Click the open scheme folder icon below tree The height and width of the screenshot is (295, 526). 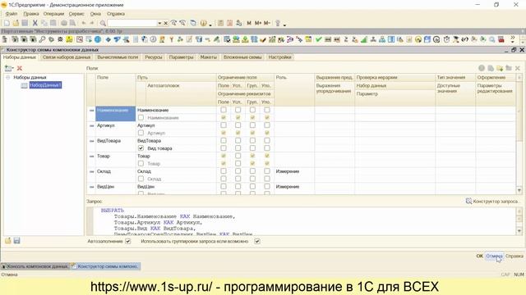coord(7,240)
